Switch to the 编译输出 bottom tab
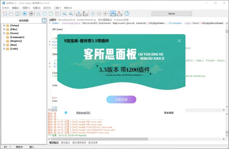229x149 pixels. (54, 143)
